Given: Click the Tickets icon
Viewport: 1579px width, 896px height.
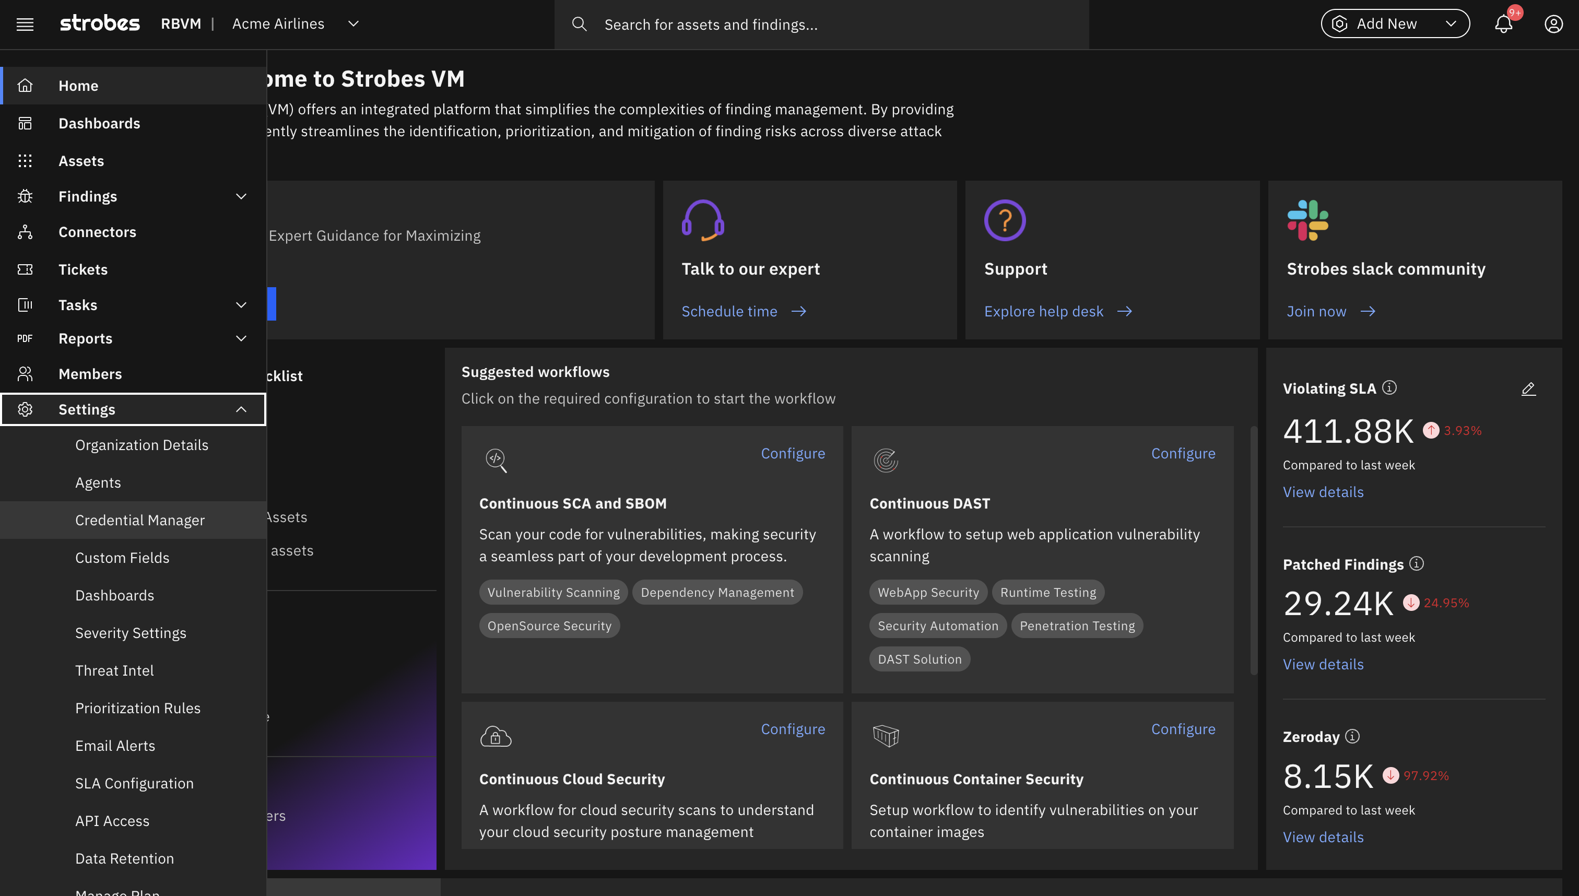Looking at the screenshot, I should point(25,269).
